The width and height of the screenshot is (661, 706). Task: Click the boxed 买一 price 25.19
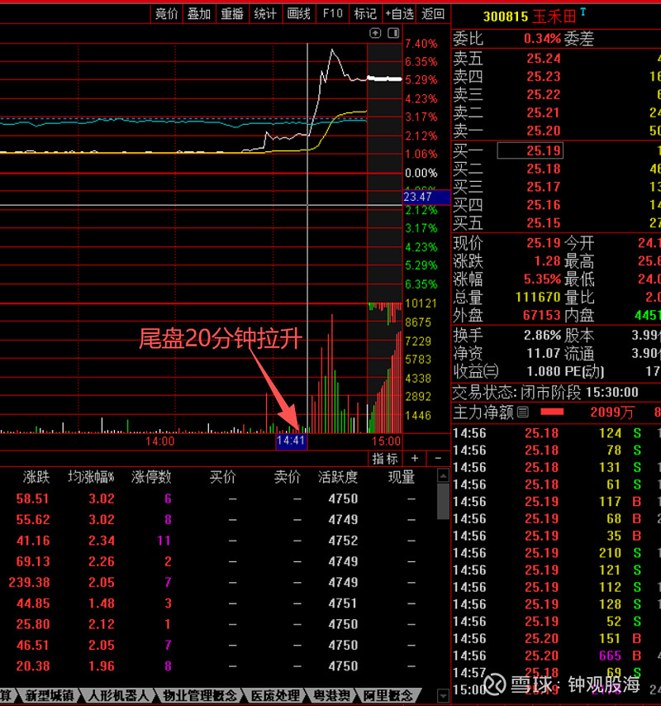(x=530, y=150)
